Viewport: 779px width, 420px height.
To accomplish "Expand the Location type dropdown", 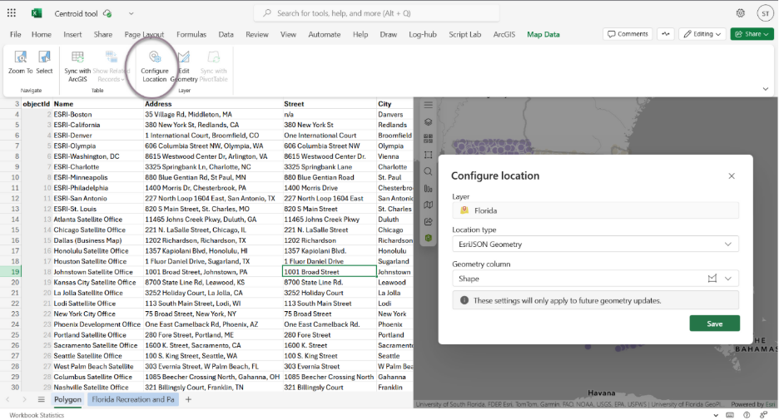I will point(728,245).
